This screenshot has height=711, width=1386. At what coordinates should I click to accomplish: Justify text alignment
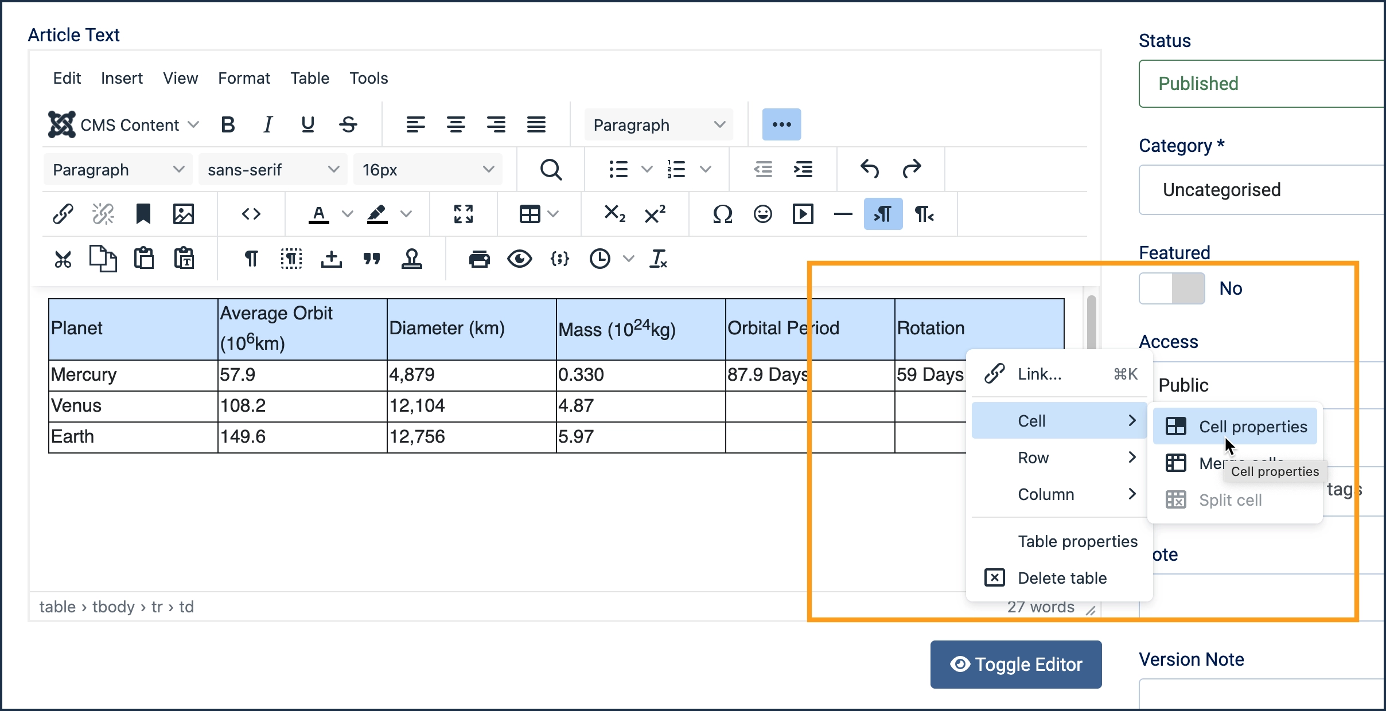[x=536, y=124]
